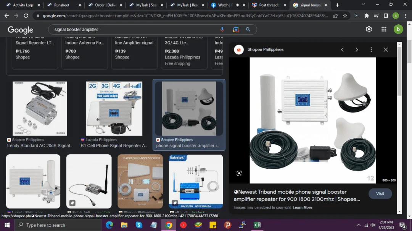This screenshot has height=231, width=412.
Task: Switch to the Watch Facebook tab
Action: tap(225, 5)
